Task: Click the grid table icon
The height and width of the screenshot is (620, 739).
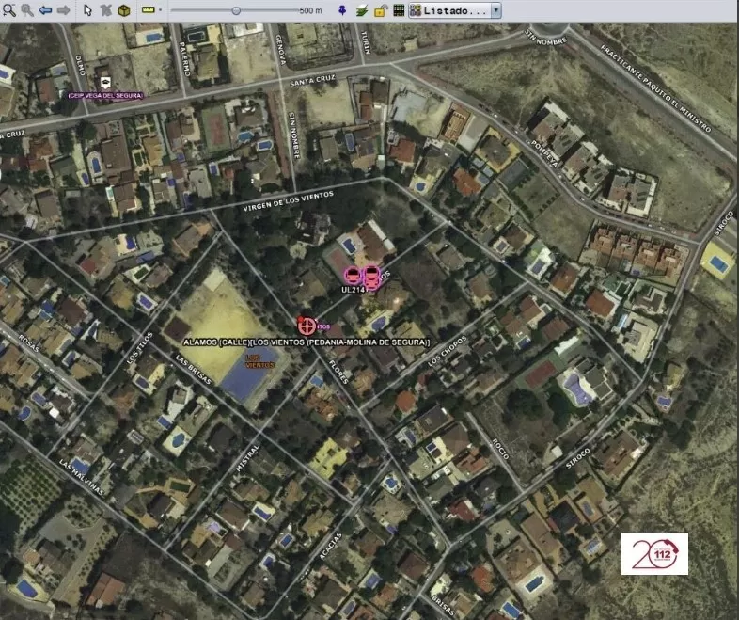Action: pos(398,10)
